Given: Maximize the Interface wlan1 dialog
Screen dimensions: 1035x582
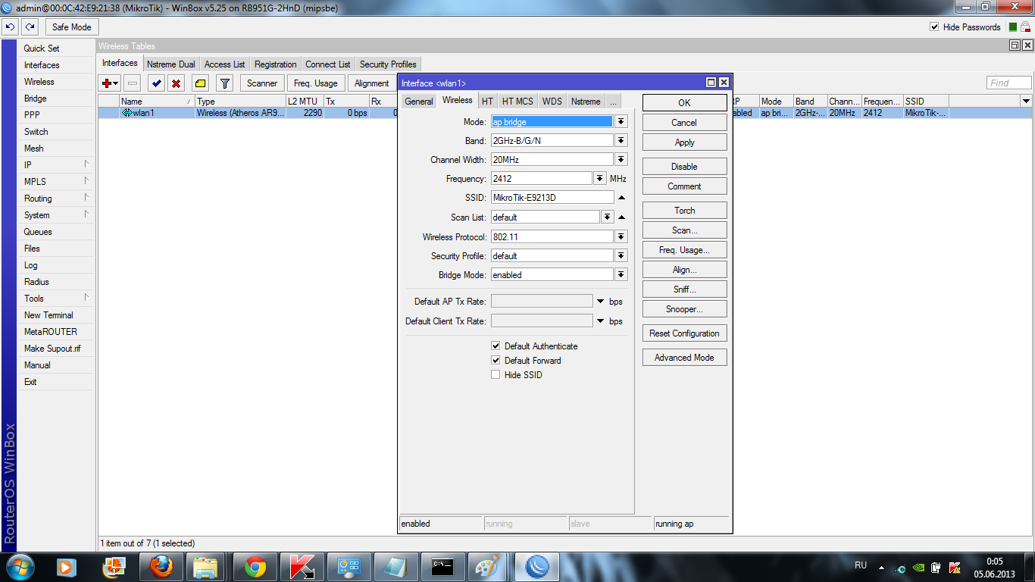Looking at the screenshot, I should (x=711, y=83).
